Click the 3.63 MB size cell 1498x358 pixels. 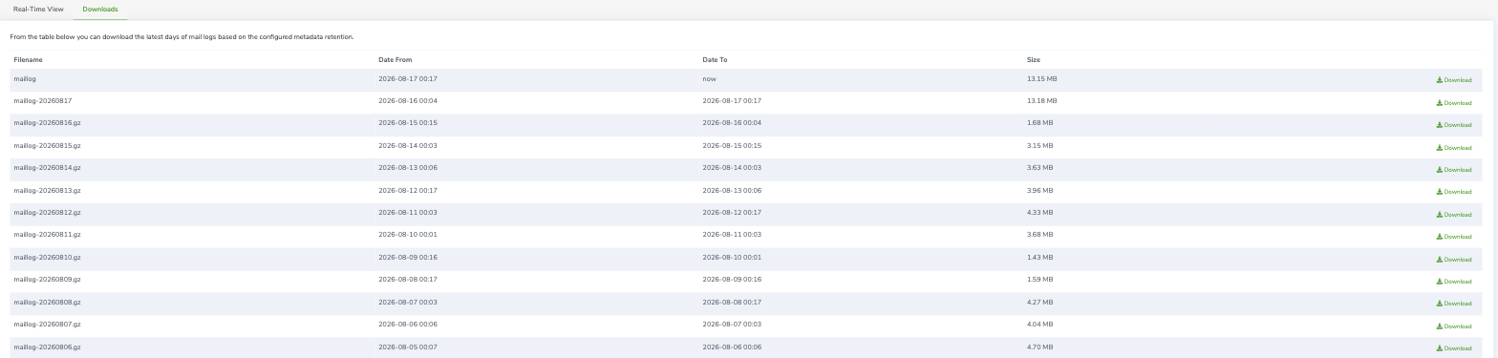1040,168
